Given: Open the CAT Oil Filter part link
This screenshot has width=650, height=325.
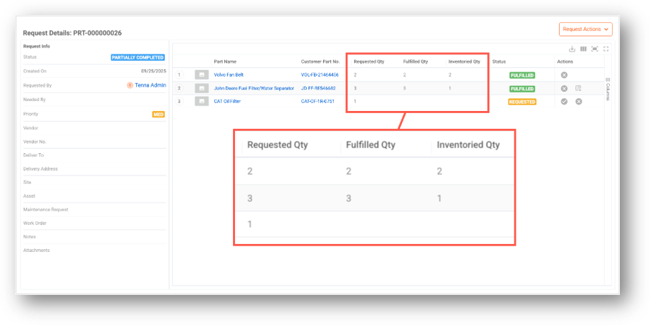Looking at the screenshot, I should pyautogui.click(x=227, y=102).
